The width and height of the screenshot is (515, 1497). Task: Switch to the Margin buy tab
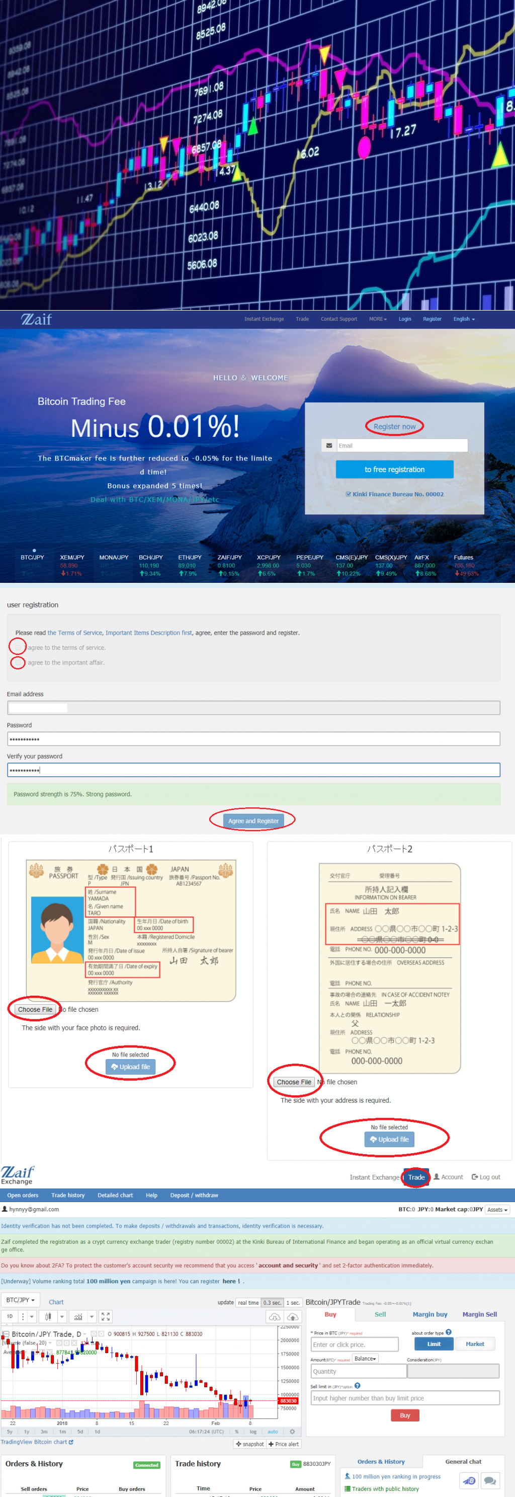430,1314
